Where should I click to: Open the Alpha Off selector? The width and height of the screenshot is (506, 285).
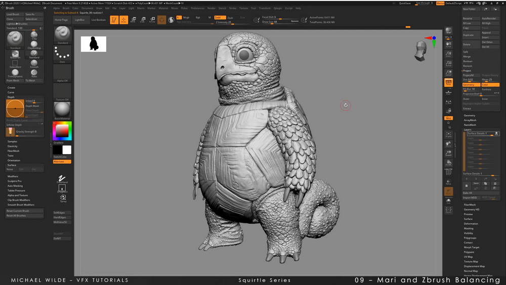pyautogui.click(x=62, y=73)
